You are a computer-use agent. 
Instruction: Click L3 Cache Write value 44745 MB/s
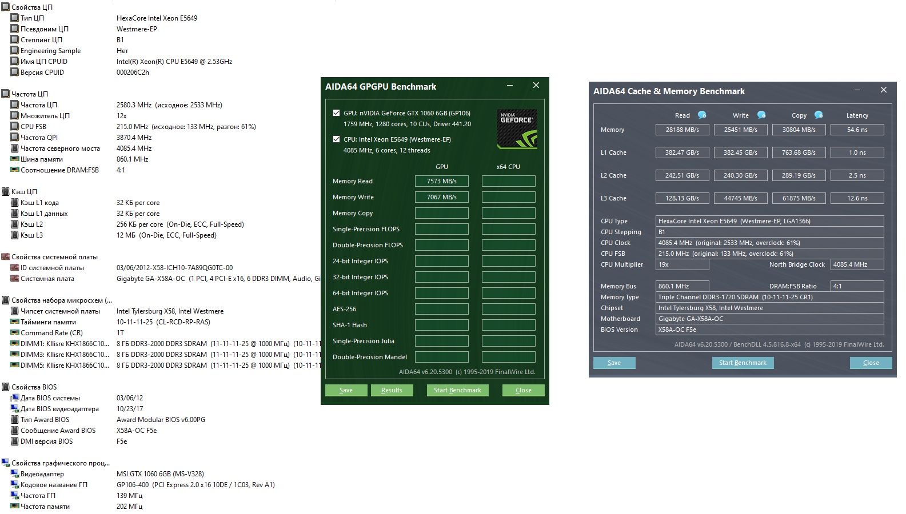click(x=741, y=198)
